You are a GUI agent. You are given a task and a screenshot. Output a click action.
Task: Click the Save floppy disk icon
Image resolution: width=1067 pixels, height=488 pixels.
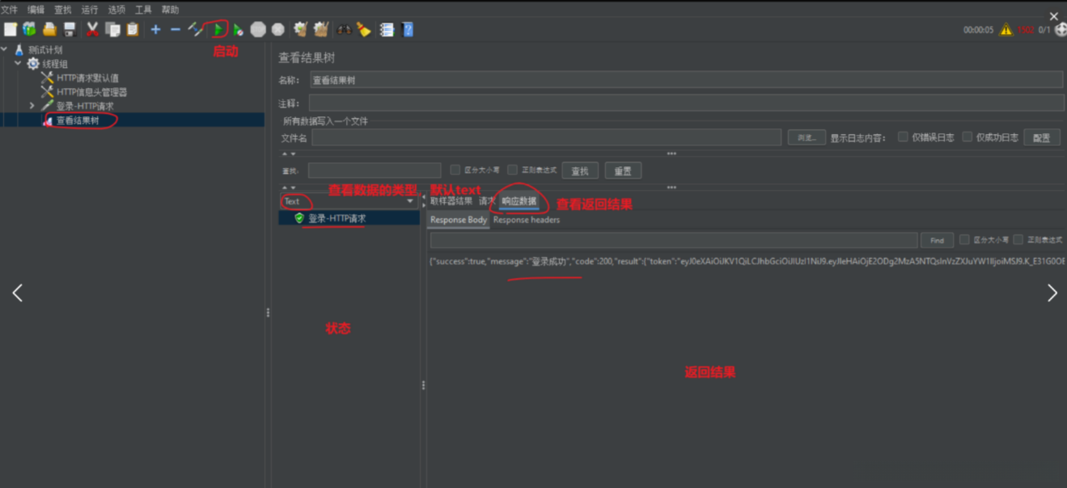click(x=70, y=29)
